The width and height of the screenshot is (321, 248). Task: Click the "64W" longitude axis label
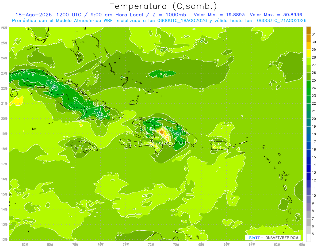tap(251, 244)
